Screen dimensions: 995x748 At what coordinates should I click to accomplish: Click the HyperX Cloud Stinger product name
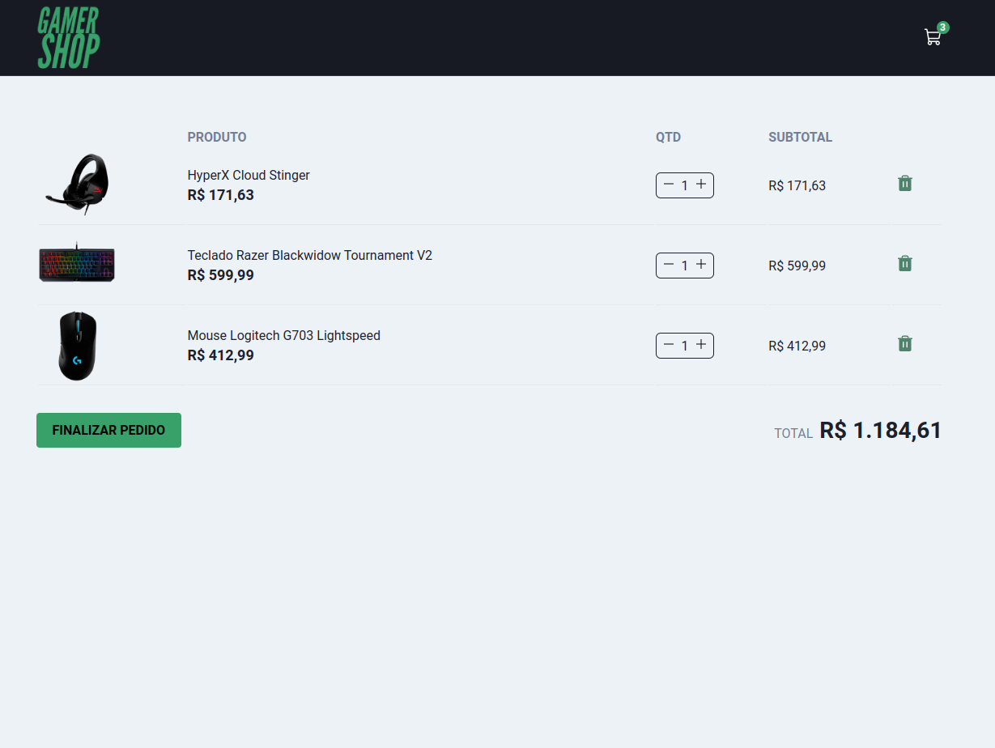(249, 175)
